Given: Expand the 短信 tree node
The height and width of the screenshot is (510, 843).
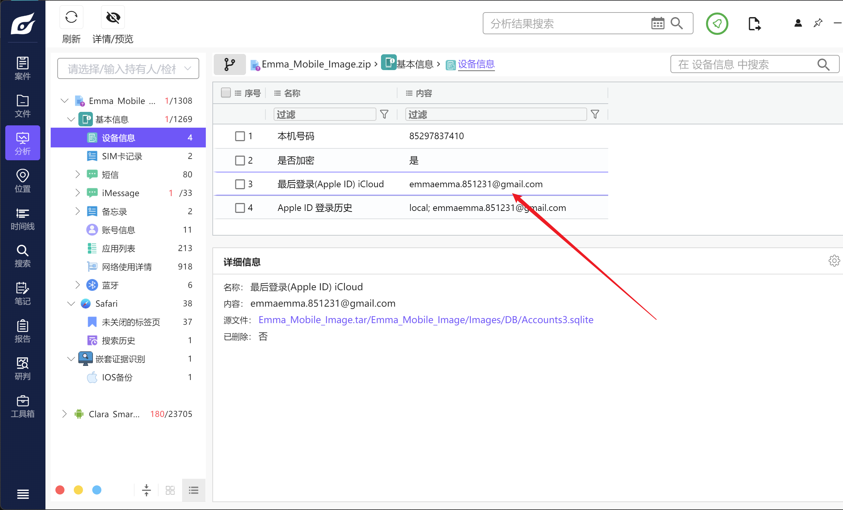Looking at the screenshot, I should (x=78, y=174).
